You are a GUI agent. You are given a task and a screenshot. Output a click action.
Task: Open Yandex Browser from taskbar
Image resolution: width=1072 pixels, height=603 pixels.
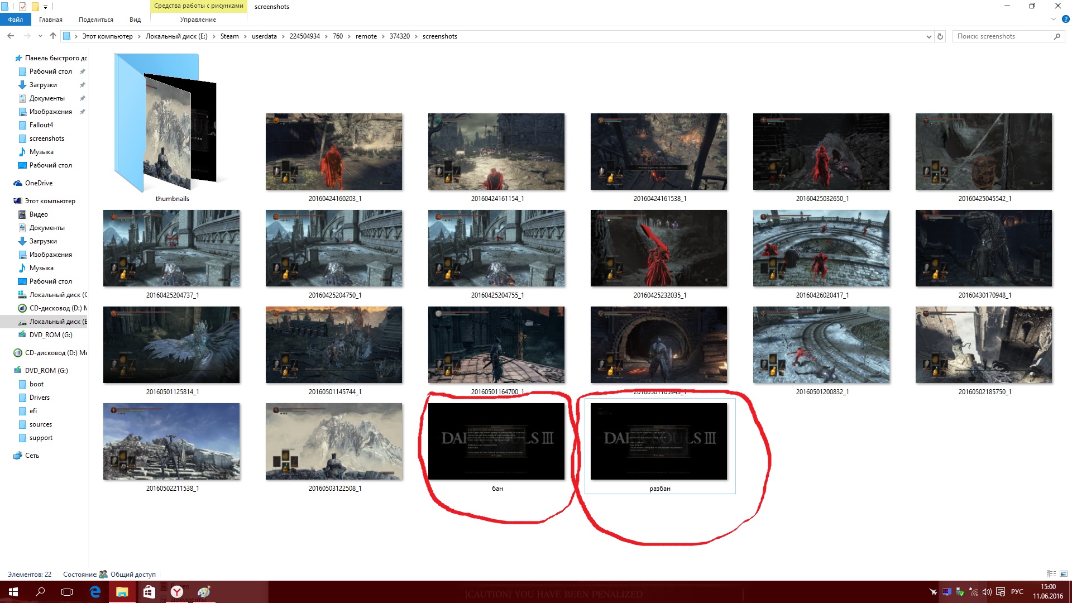tap(176, 592)
